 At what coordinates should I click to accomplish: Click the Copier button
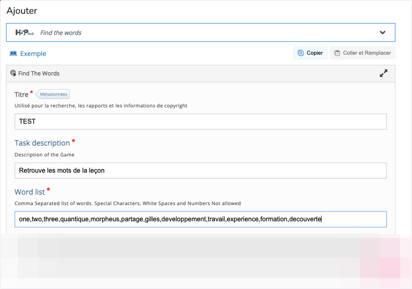click(310, 53)
